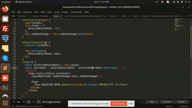
Task: Close the find panel with the x
Action: pos(190,101)
